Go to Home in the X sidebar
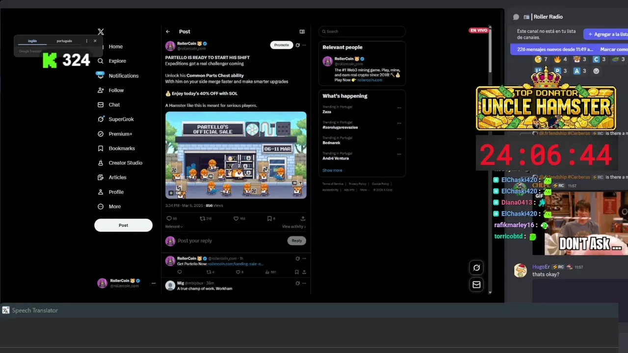The height and width of the screenshot is (353, 628). 116,47
